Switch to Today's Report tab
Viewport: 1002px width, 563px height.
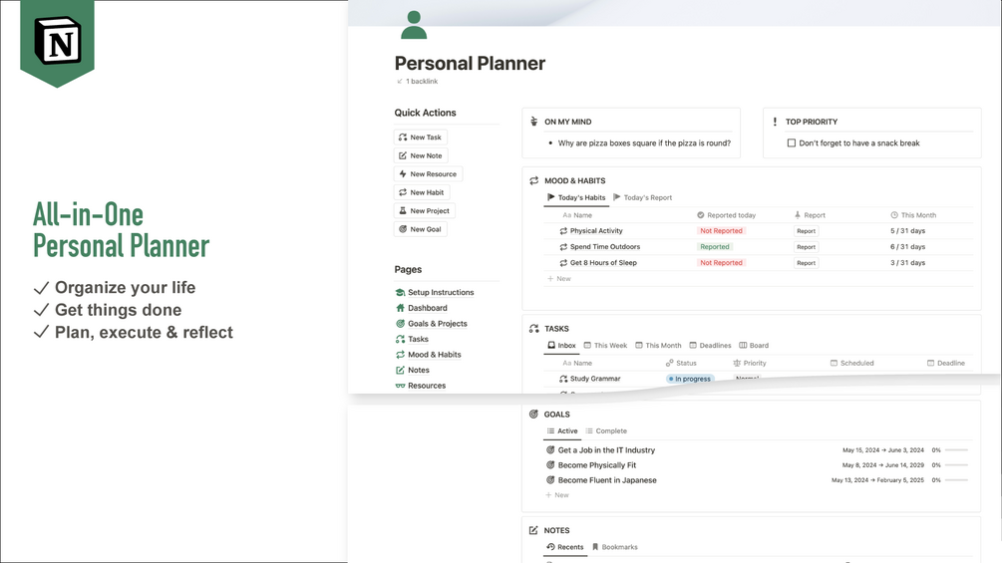(x=643, y=197)
